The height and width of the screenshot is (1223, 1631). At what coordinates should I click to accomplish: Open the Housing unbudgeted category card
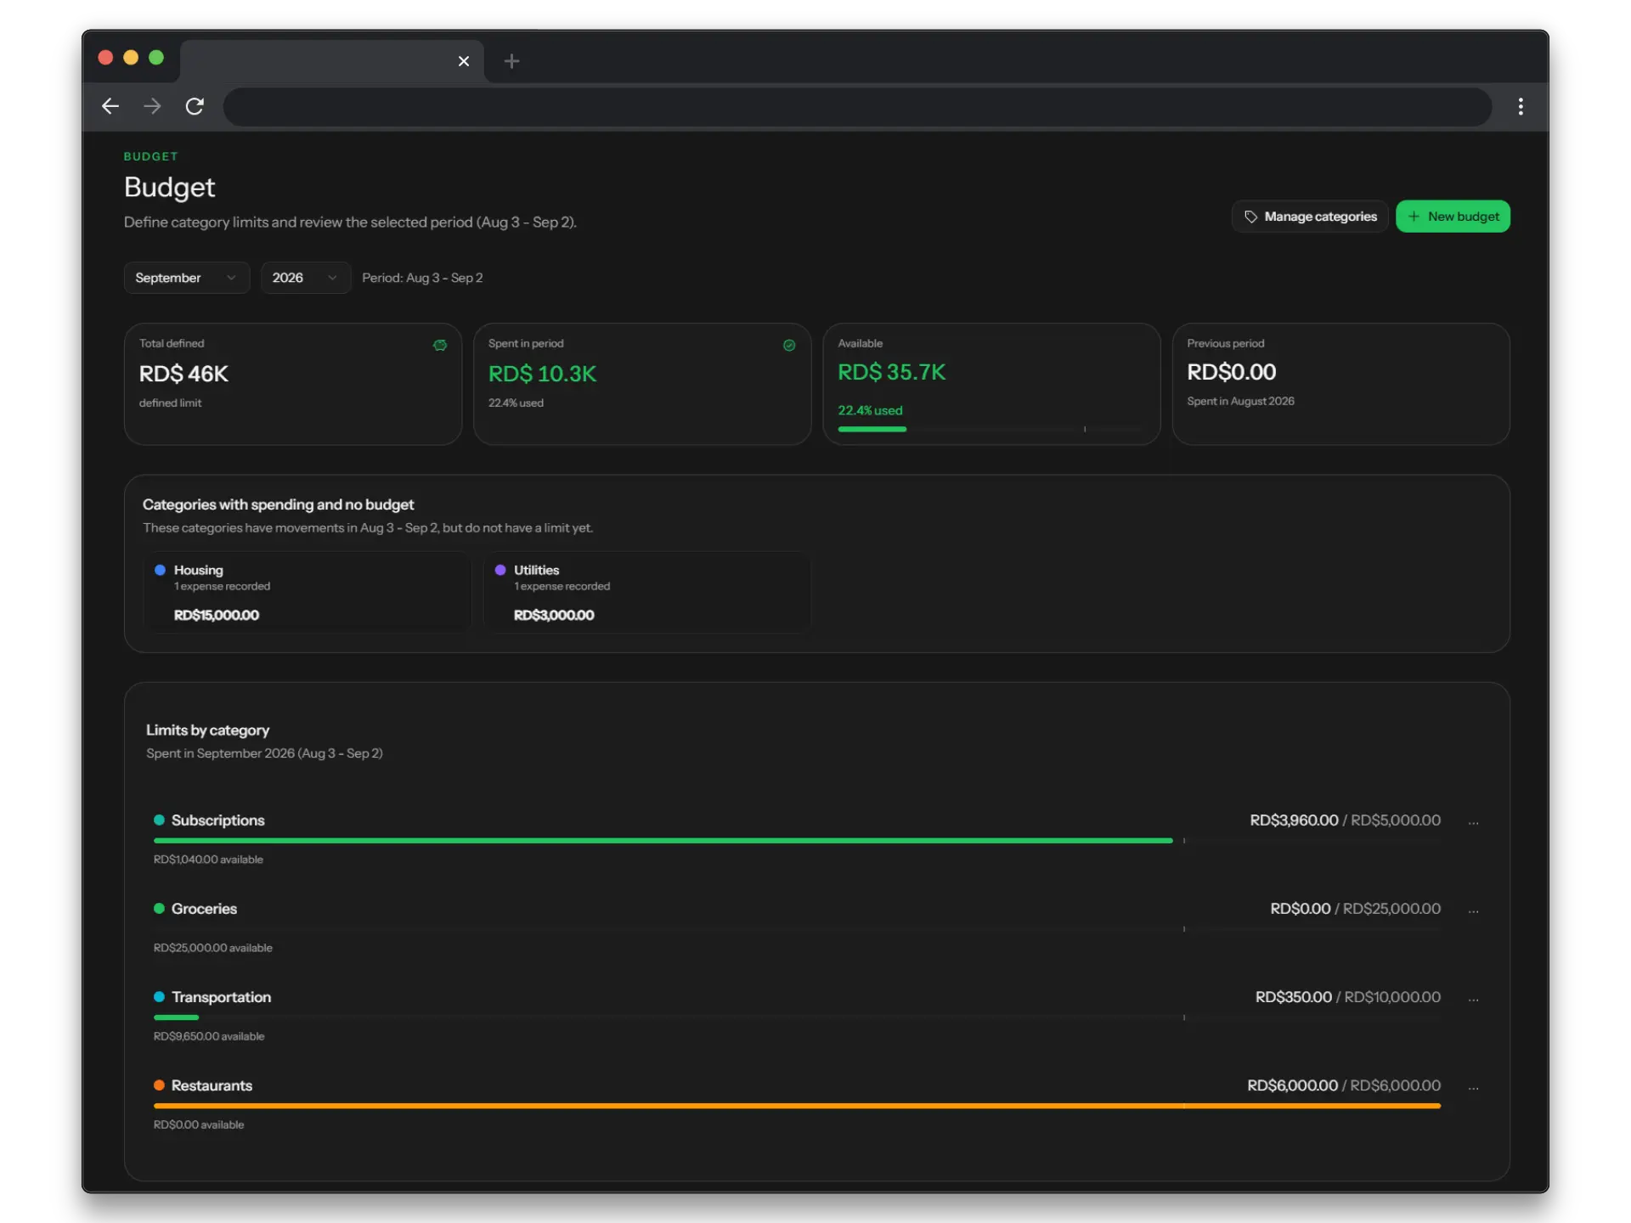coord(308,592)
